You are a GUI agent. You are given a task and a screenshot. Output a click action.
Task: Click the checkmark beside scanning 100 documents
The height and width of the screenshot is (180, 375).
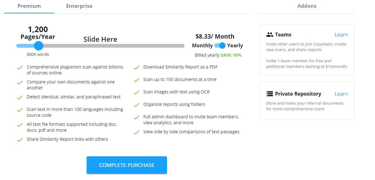tap(136, 79)
